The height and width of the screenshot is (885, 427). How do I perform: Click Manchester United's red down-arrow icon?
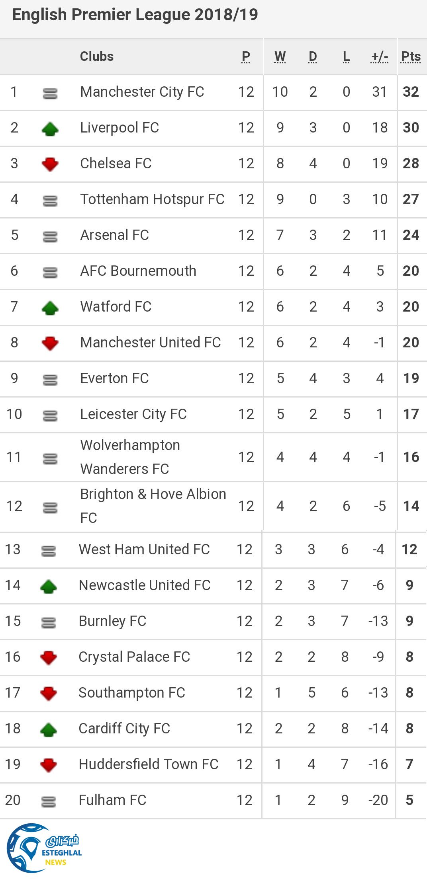point(50,343)
